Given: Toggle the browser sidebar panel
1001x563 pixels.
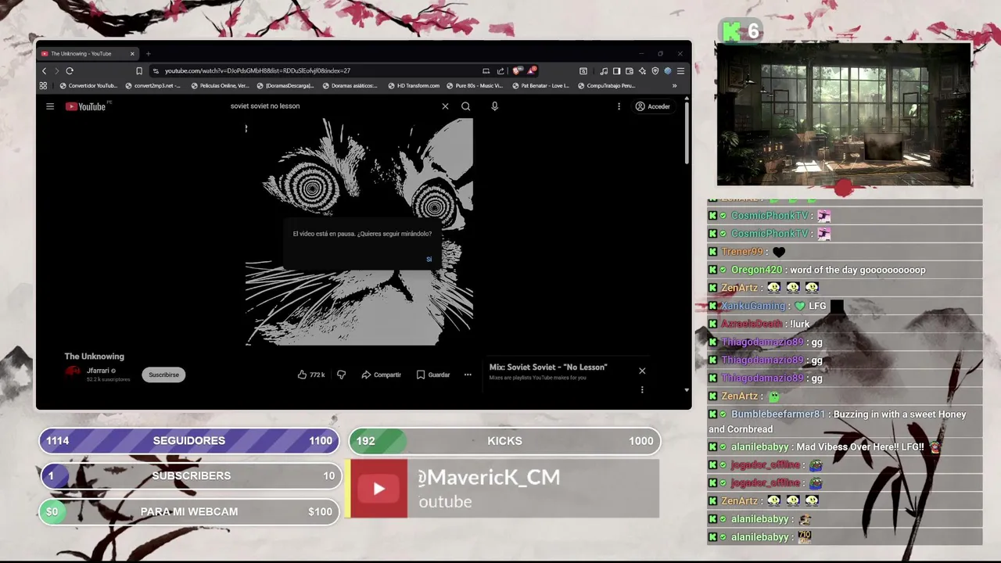Looking at the screenshot, I should (616, 70).
